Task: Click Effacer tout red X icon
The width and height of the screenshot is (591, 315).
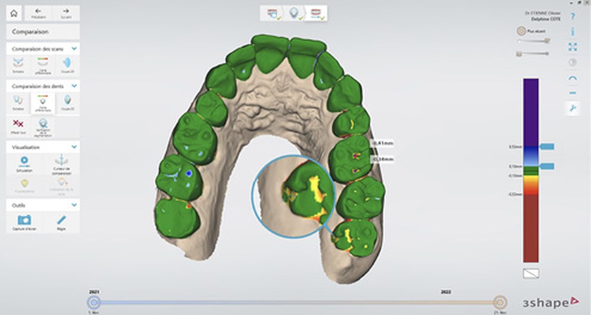Action: [x=18, y=125]
